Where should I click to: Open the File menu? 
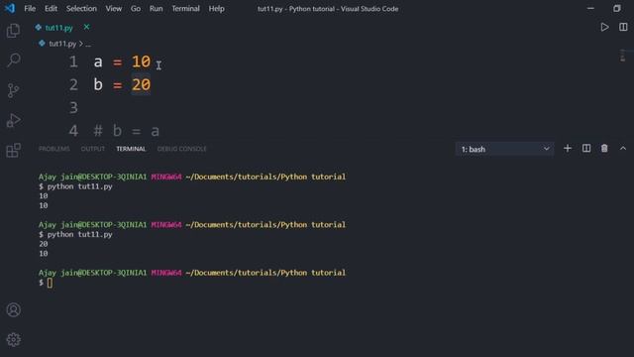pyautogui.click(x=30, y=9)
